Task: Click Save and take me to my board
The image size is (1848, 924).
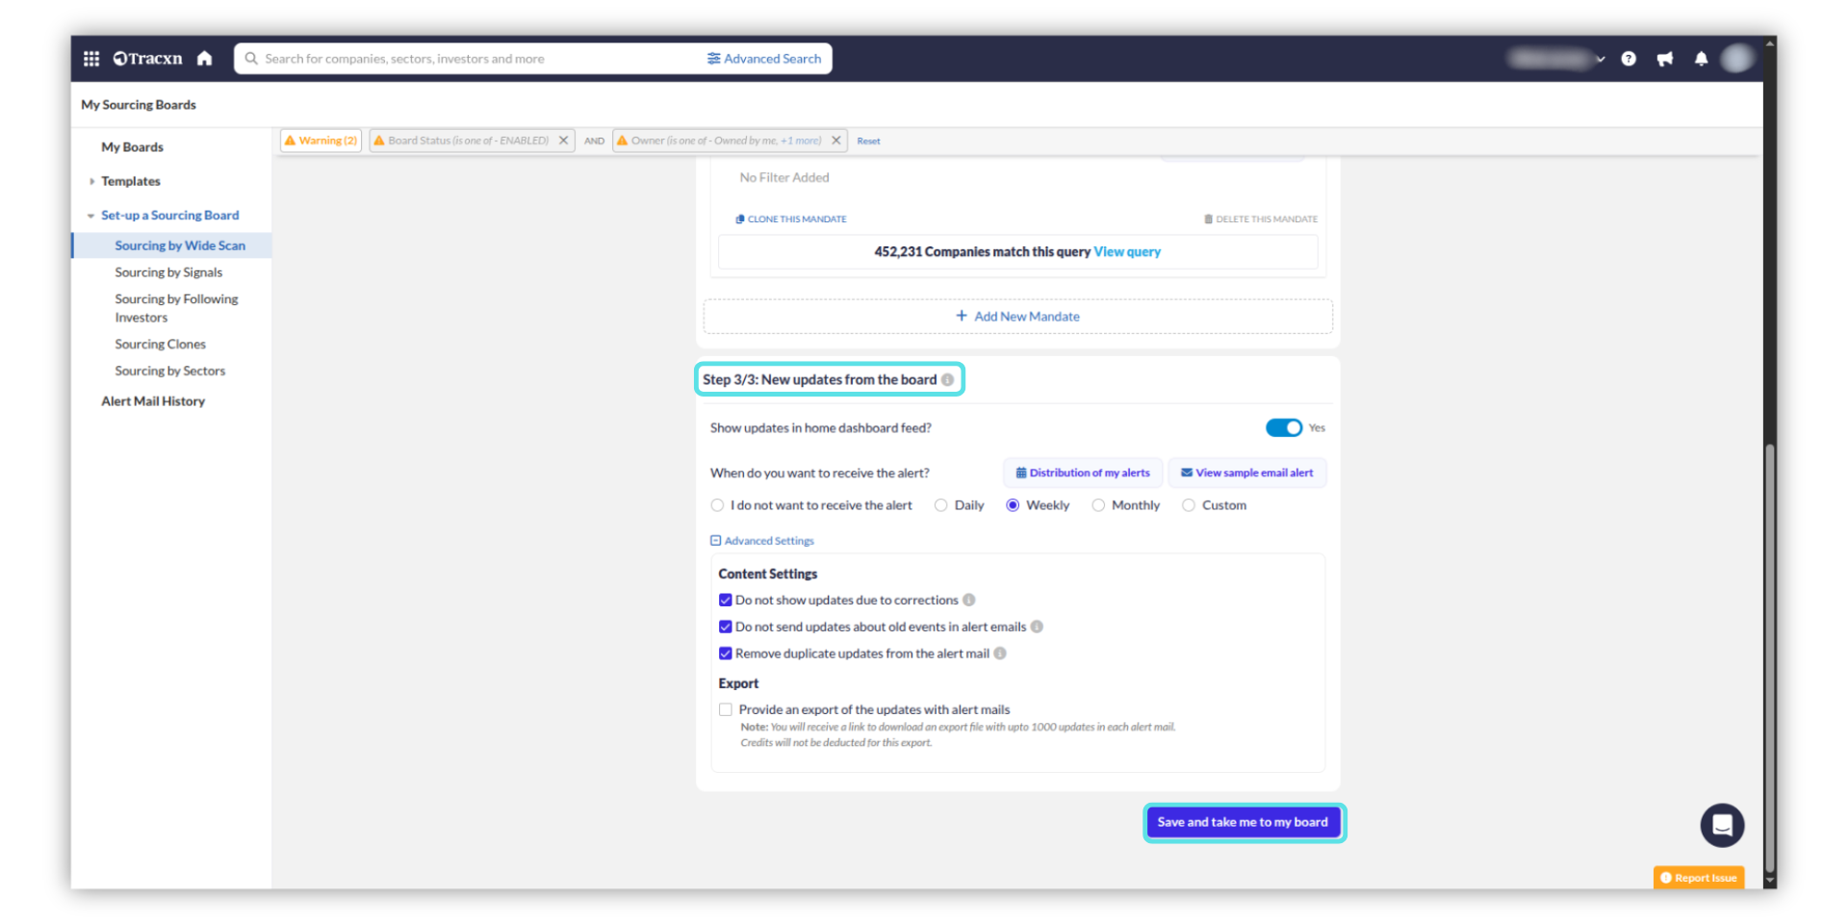Action: pos(1243,822)
